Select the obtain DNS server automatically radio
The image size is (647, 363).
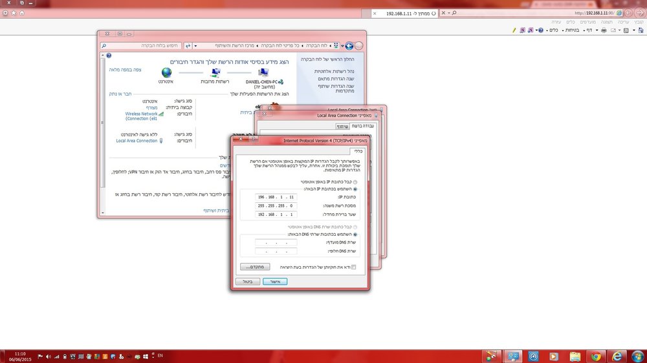[355, 227]
